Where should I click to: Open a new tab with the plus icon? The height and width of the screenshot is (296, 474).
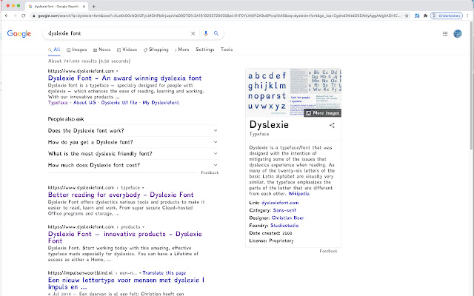[94, 7]
